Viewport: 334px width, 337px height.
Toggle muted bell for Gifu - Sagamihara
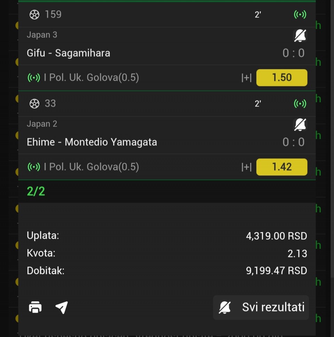[300, 36]
